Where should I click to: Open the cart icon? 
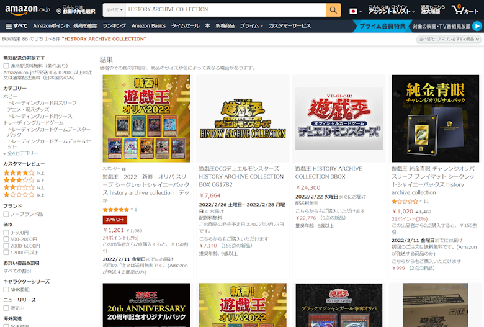(x=465, y=10)
